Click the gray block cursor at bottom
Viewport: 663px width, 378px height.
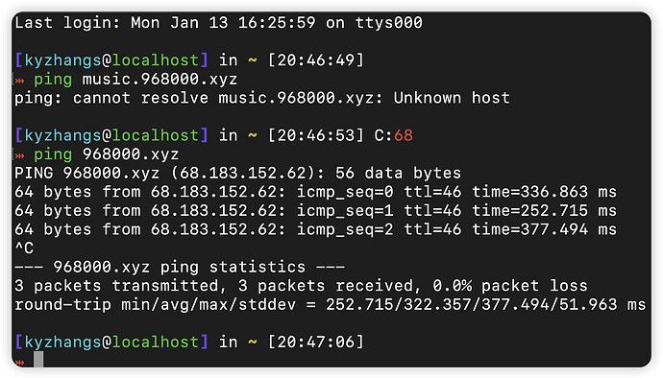pyautogui.click(x=38, y=359)
